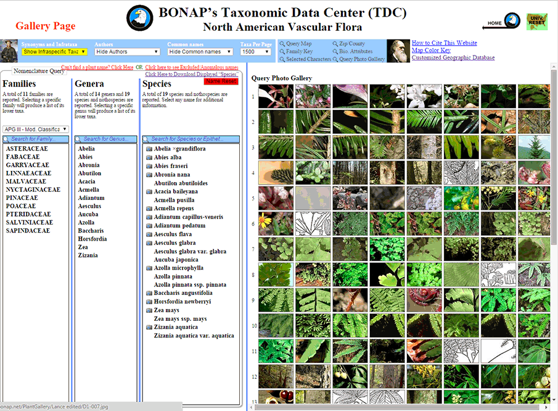Click the Search for Genus field
This screenshot has width=558, height=411.
(x=105, y=139)
